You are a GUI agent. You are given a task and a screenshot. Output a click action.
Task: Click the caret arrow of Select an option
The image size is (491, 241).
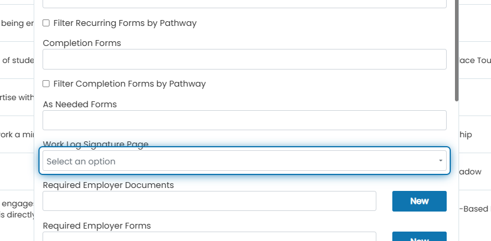click(x=440, y=161)
